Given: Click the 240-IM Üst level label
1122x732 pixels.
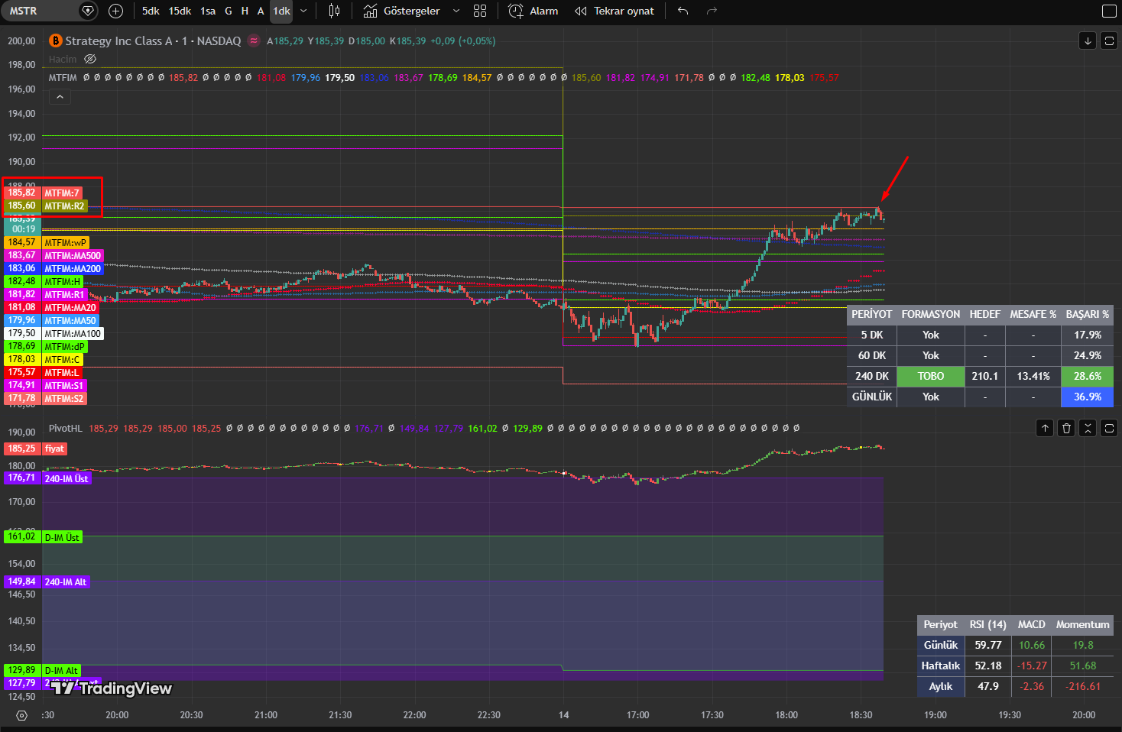Looking at the screenshot, I should point(66,479).
